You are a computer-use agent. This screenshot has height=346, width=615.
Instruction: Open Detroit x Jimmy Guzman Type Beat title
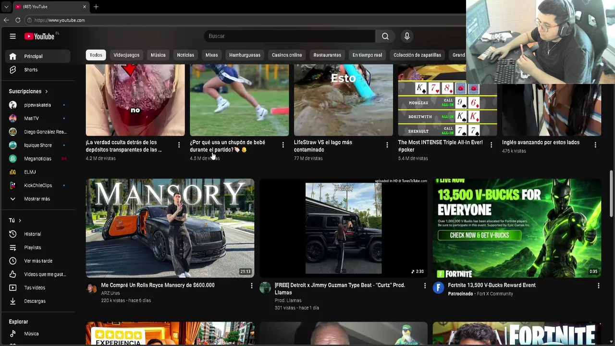[x=340, y=289]
